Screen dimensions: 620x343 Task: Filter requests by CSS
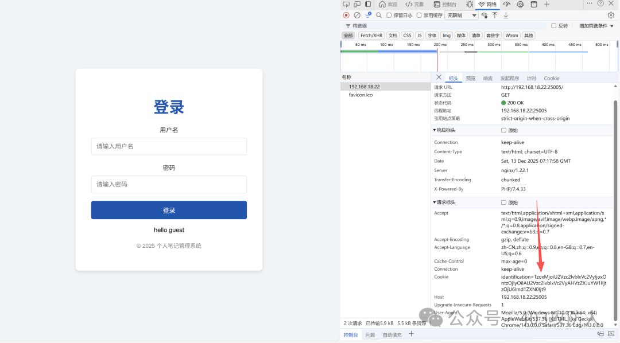[407, 36]
